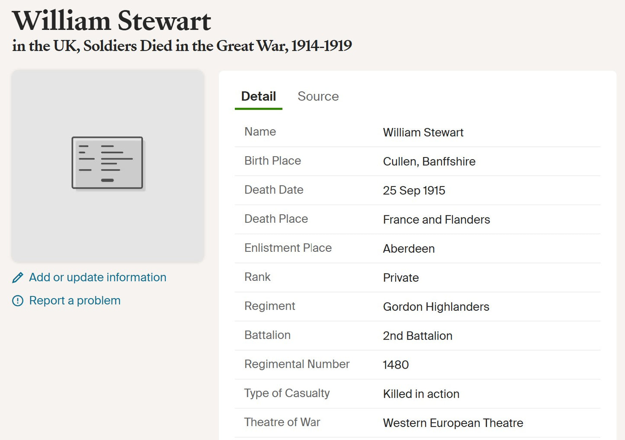Select the regiment Gordon Highlanders
Viewport: 625px width, 440px height.
(x=436, y=307)
